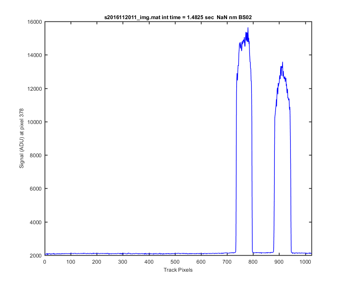Click the x-axis tick label 400

[x=149, y=262]
